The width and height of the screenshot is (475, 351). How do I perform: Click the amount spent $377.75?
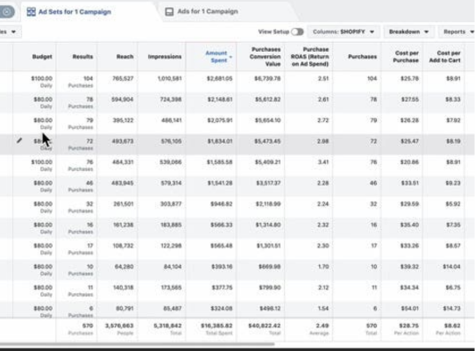coord(222,288)
